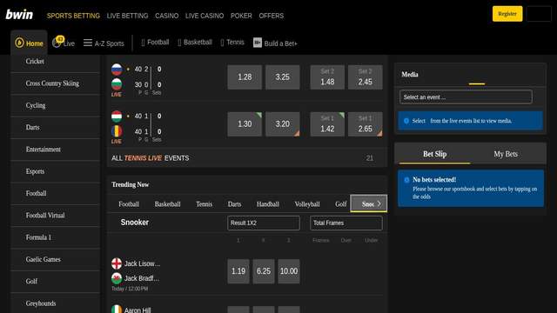Select snooker draw odds 6.25
This screenshot has width=557, height=313.
pos(264,271)
